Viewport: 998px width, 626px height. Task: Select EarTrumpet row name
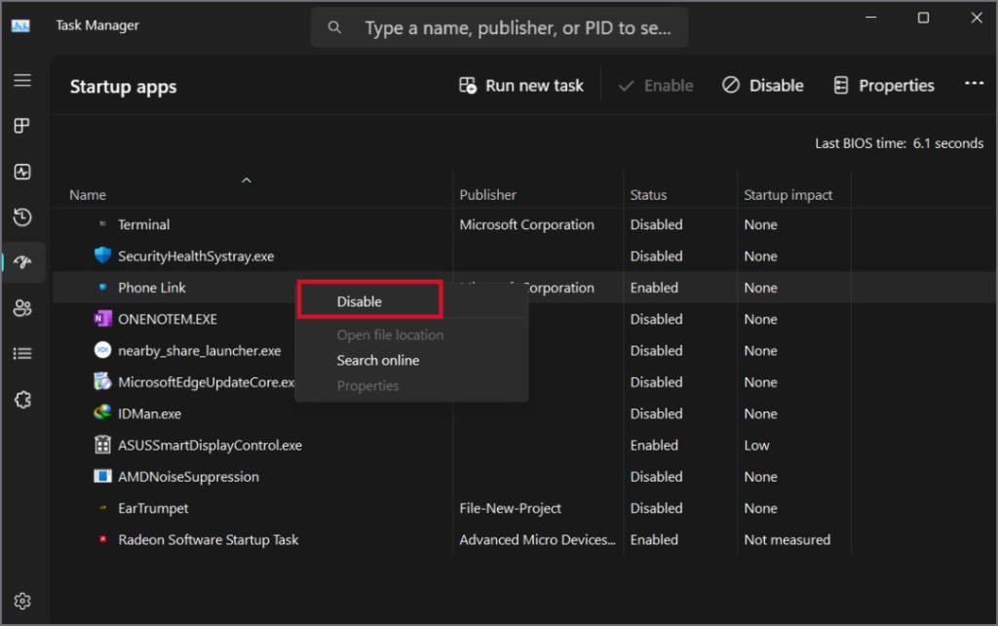click(x=153, y=508)
